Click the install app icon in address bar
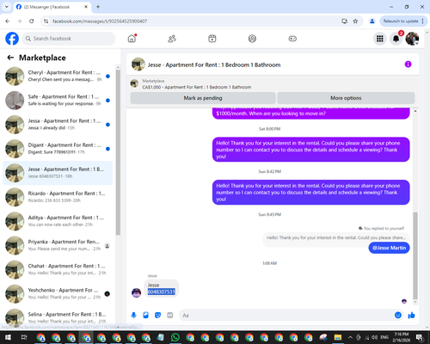Image resolution: width=430 pixels, height=344 pixels. point(344,21)
